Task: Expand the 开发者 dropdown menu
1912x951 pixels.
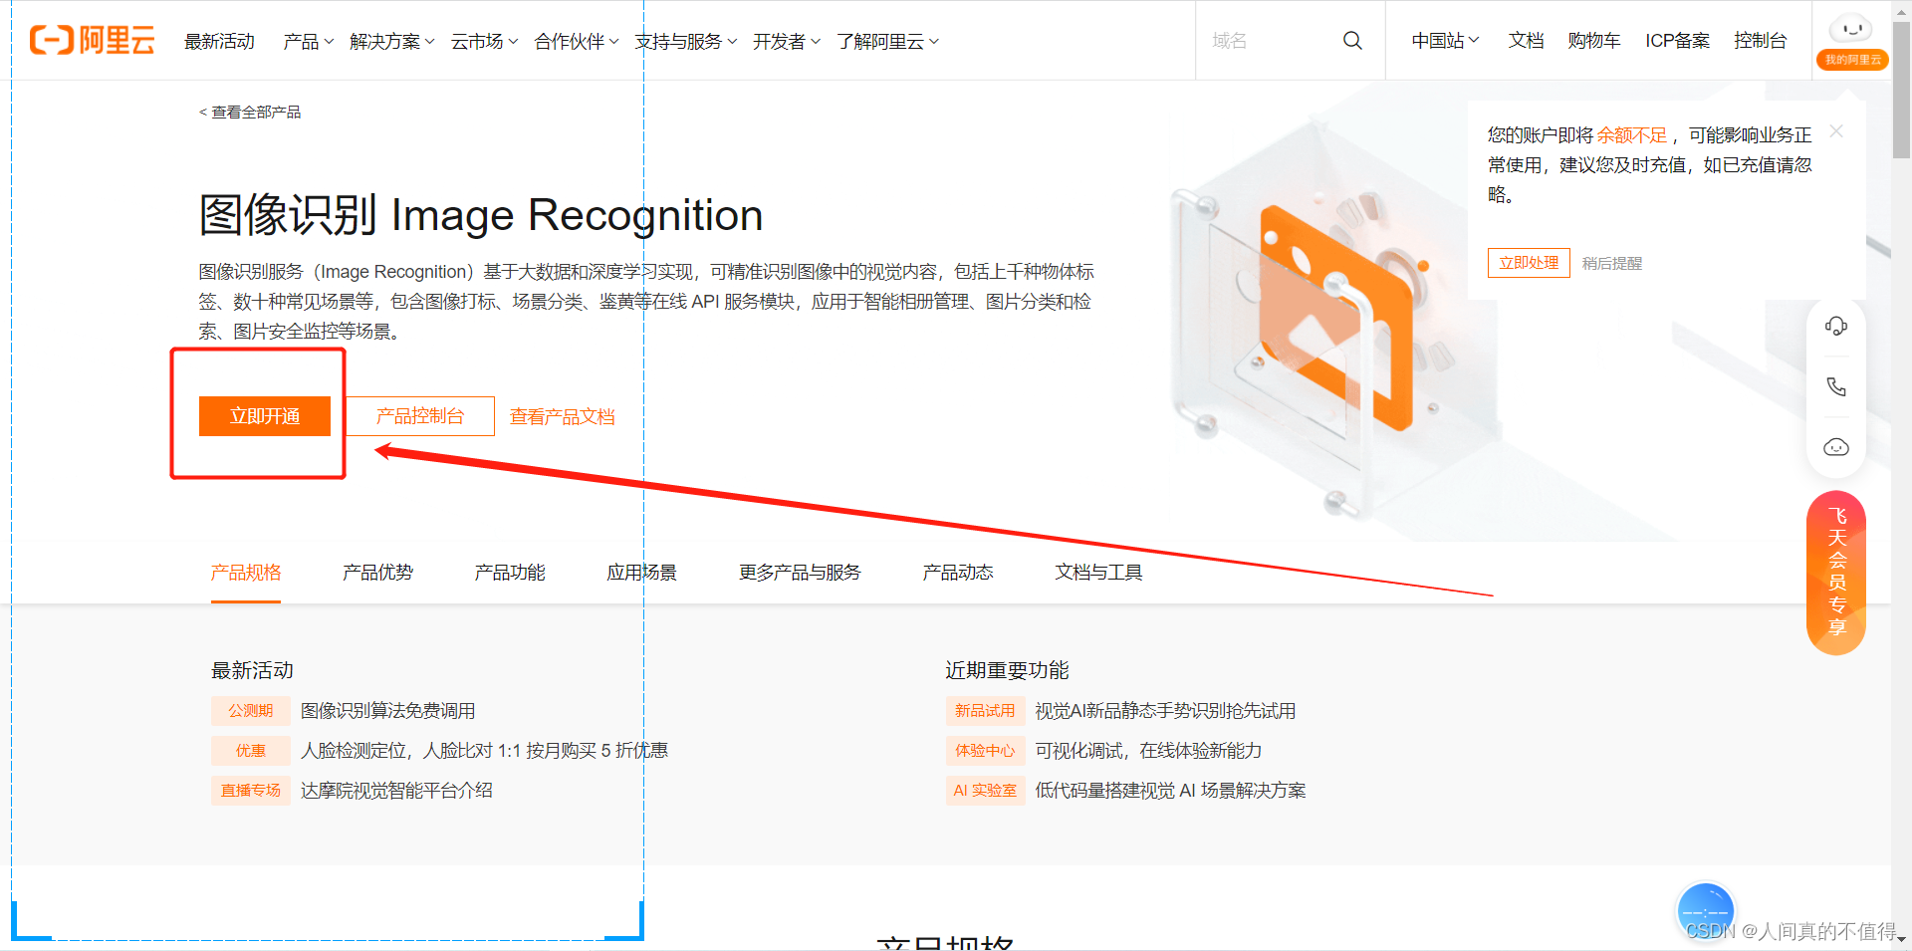Action: click(787, 41)
